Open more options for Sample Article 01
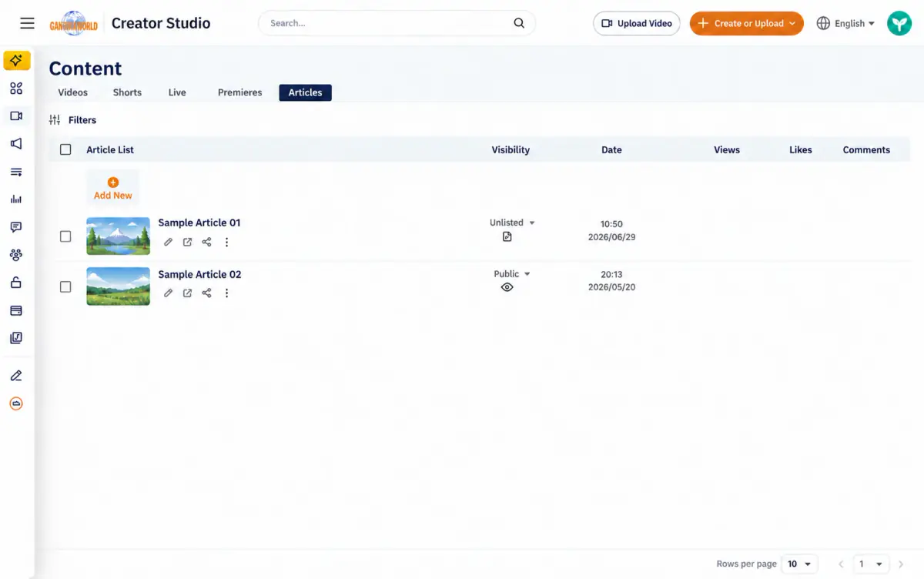 click(x=226, y=242)
